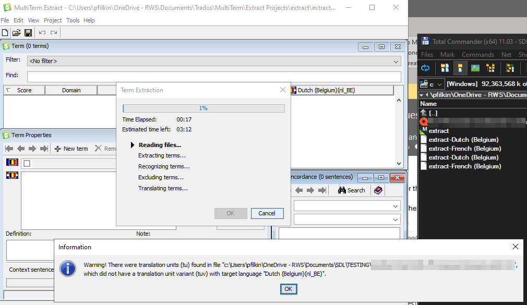Open the Edit menu

(18, 20)
